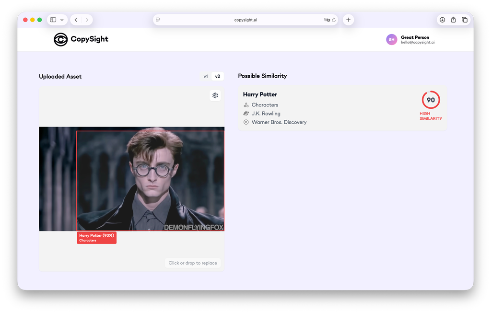Open the Great Person account name
This screenshot has width=491, height=313.
click(x=415, y=37)
